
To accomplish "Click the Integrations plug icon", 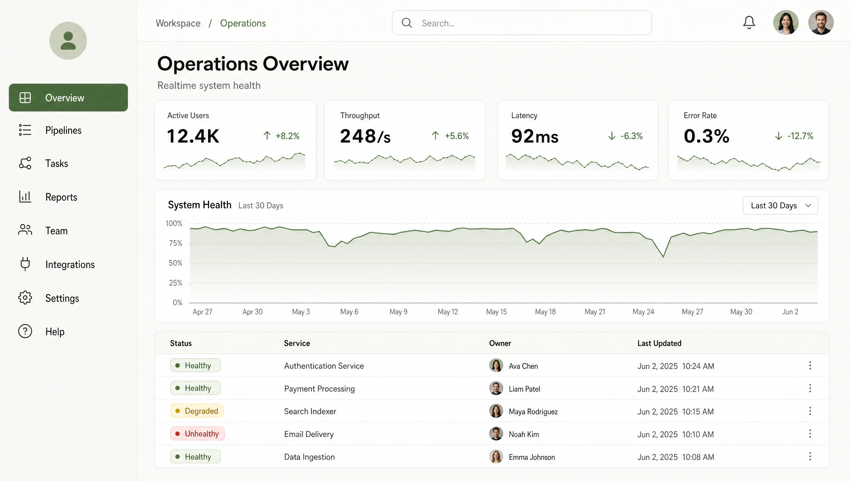I will [x=25, y=264].
